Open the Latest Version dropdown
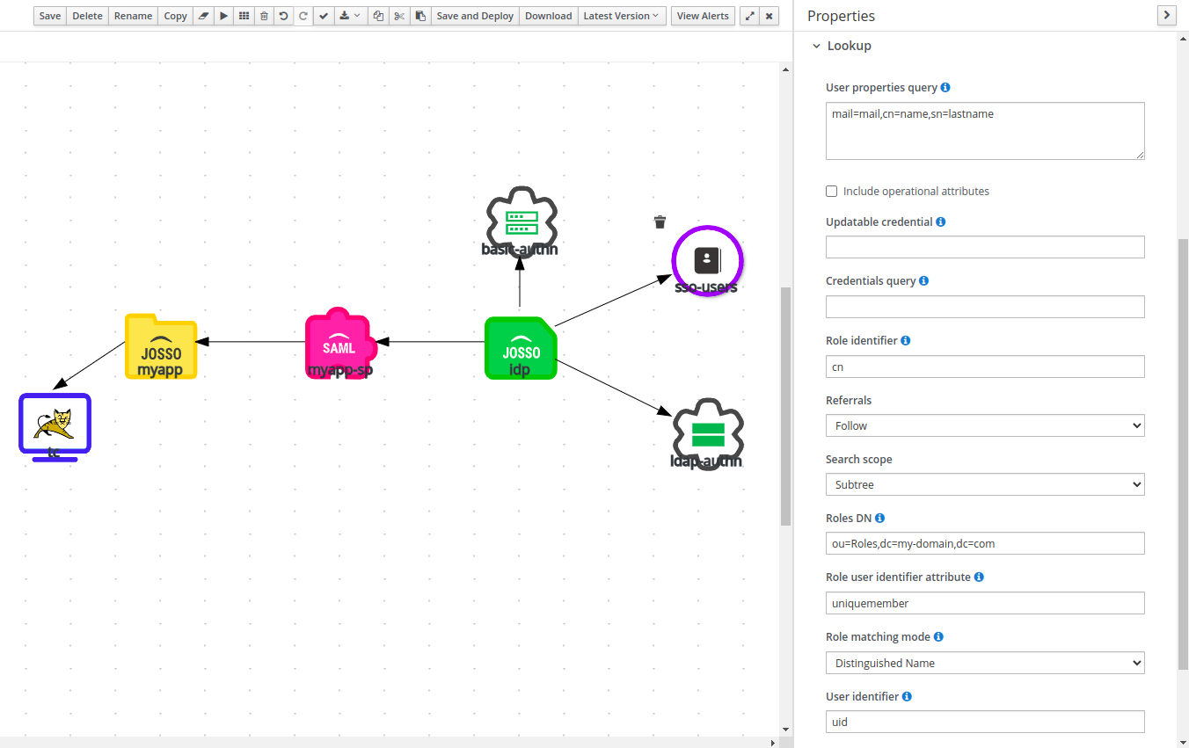Image resolution: width=1189 pixels, height=748 pixels. coord(621,16)
